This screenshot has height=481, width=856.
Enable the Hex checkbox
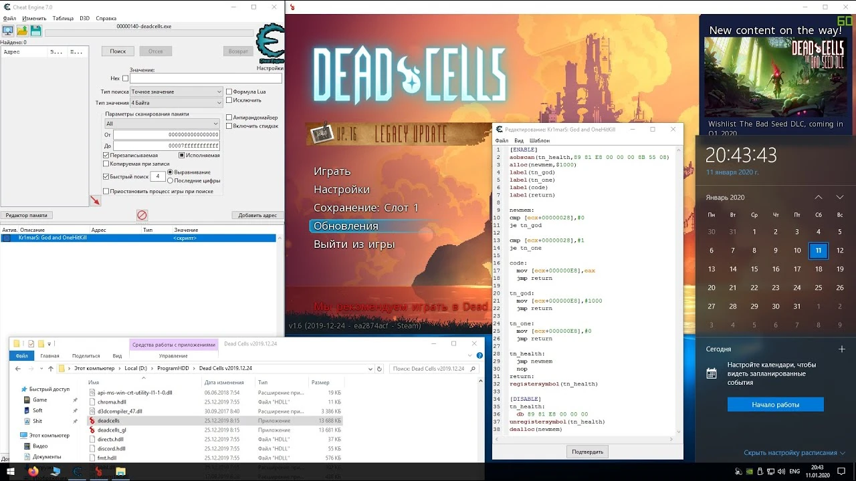[x=124, y=77]
